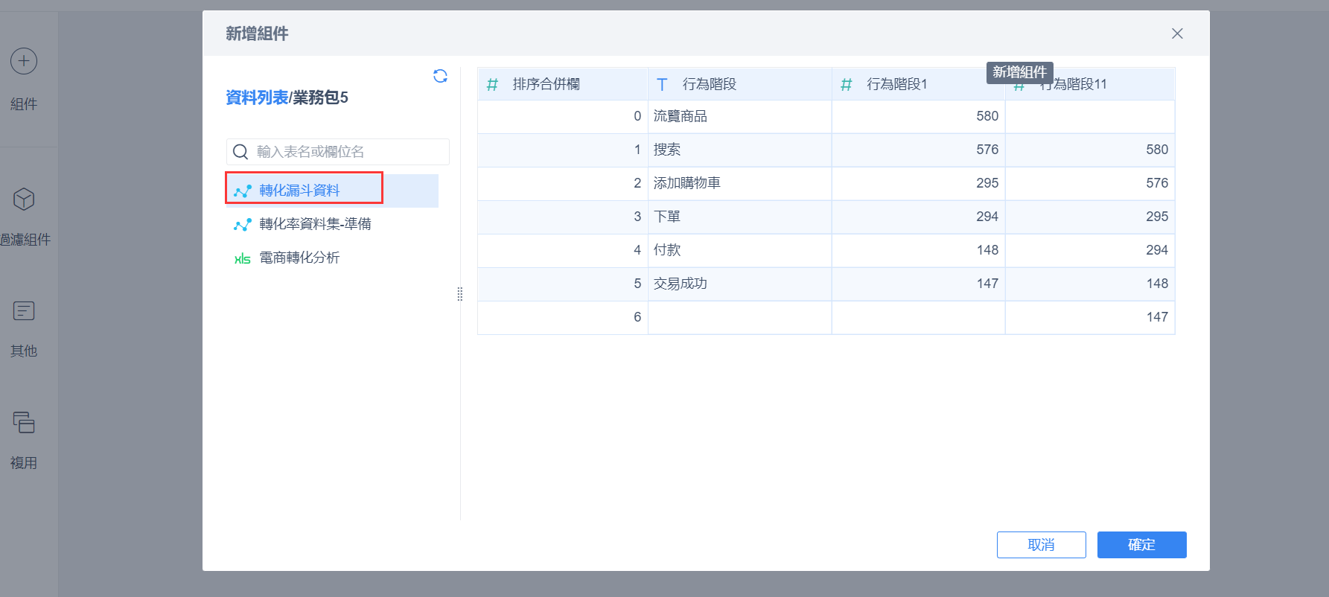Image resolution: width=1329 pixels, height=597 pixels.
Task: Go back to 資料列表 breadcrumb link
Action: coord(257,98)
